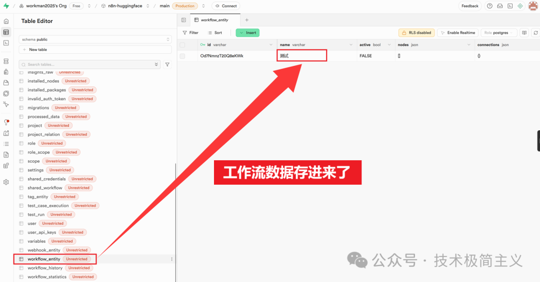The height and width of the screenshot is (282, 540).
Task: Open the id column header menu
Action: pos(271,45)
